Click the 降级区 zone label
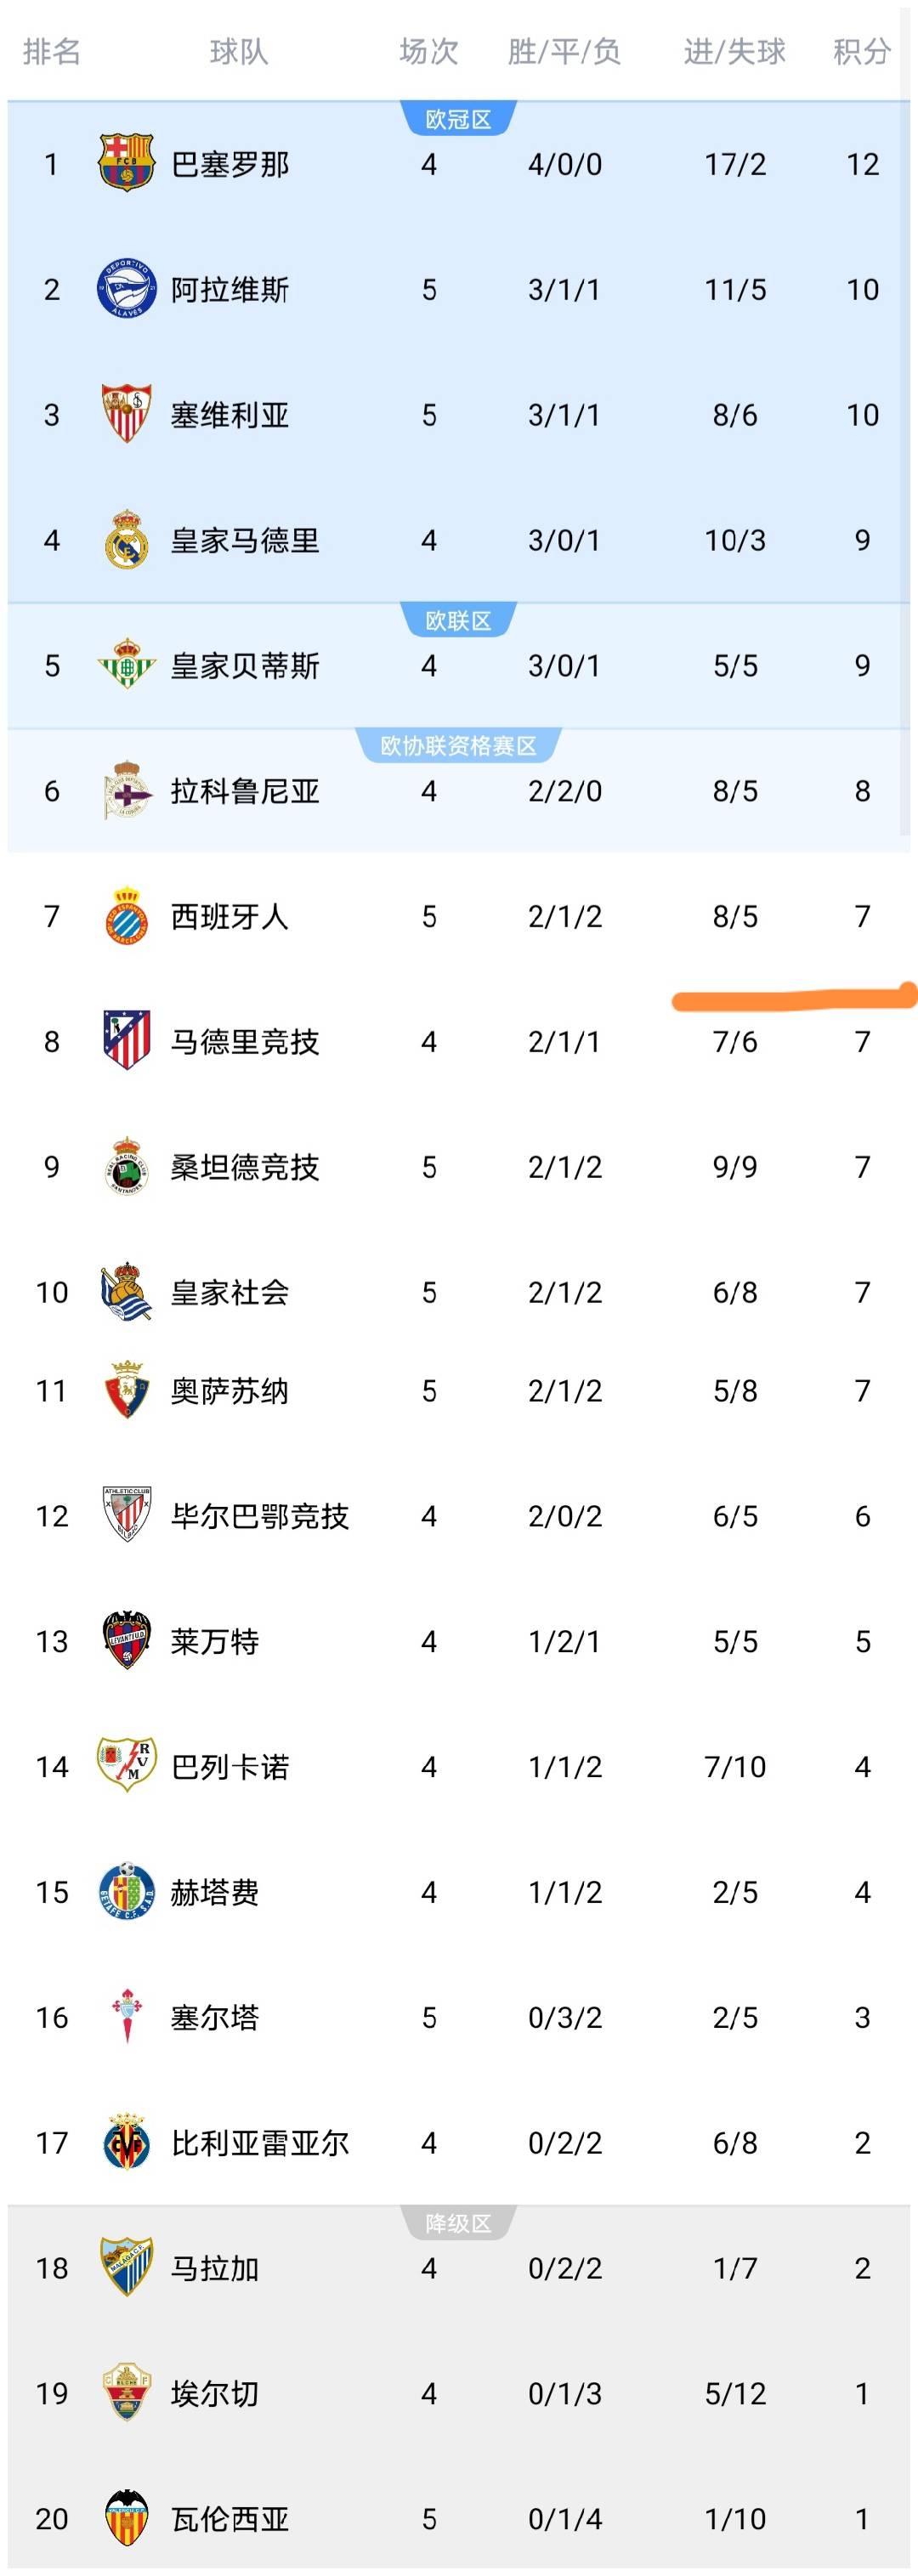This screenshot has height=2576, width=918. (458, 2223)
